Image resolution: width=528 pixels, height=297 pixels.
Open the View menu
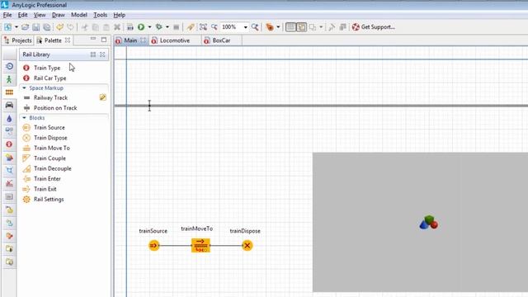pos(40,15)
